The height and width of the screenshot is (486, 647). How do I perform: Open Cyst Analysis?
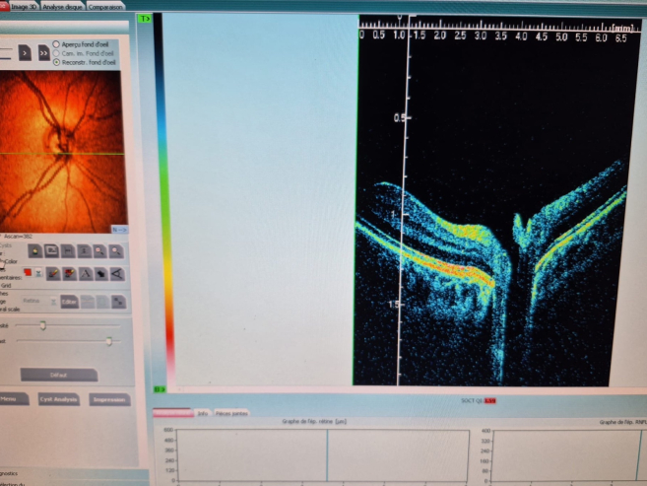tap(58, 399)
